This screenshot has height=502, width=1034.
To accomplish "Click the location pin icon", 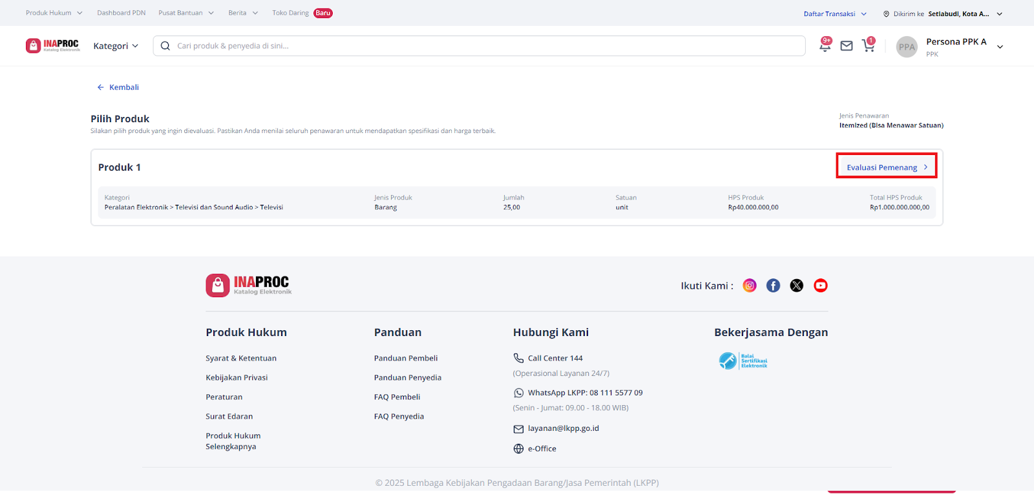I will [886, 14].
